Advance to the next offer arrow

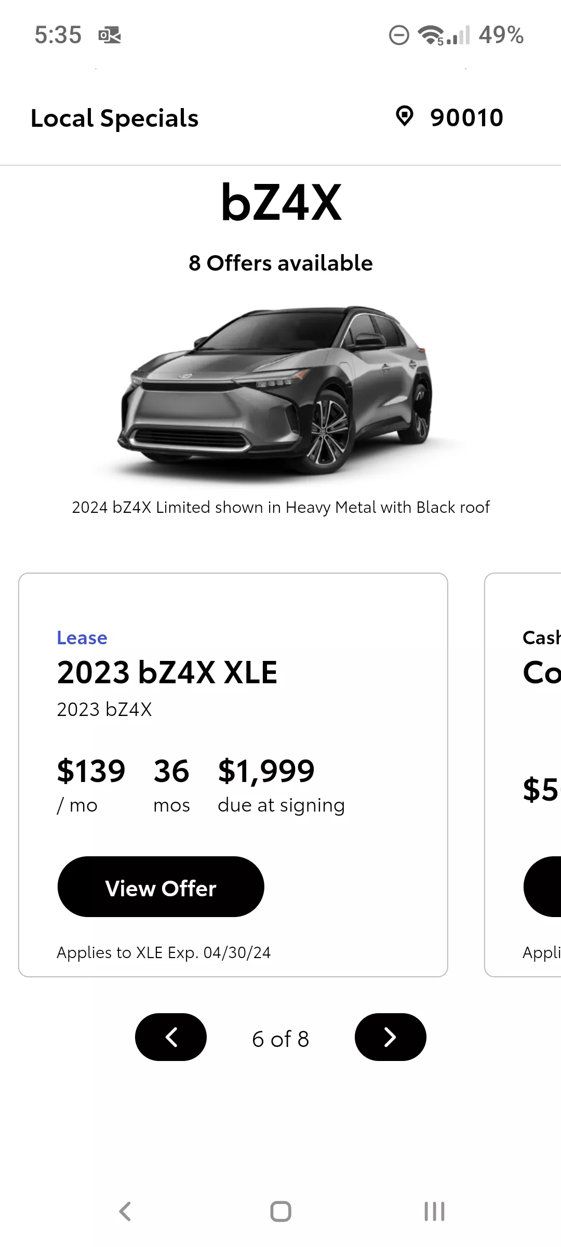pyautogui.click(x=391, y=1037)
